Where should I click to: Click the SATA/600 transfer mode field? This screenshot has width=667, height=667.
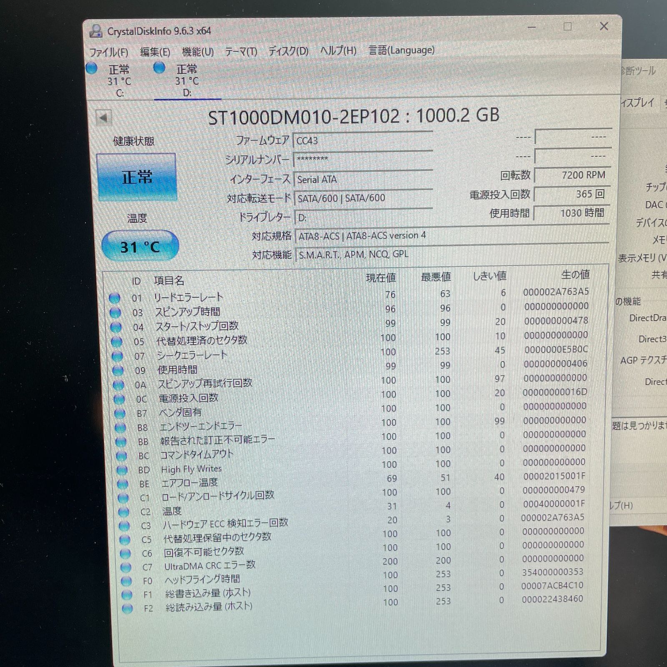click(363, 198)
